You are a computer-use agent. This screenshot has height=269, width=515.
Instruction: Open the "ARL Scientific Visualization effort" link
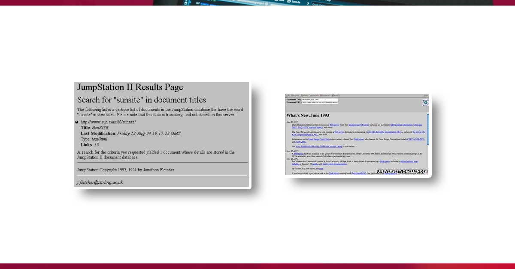[x=385, y=132]
